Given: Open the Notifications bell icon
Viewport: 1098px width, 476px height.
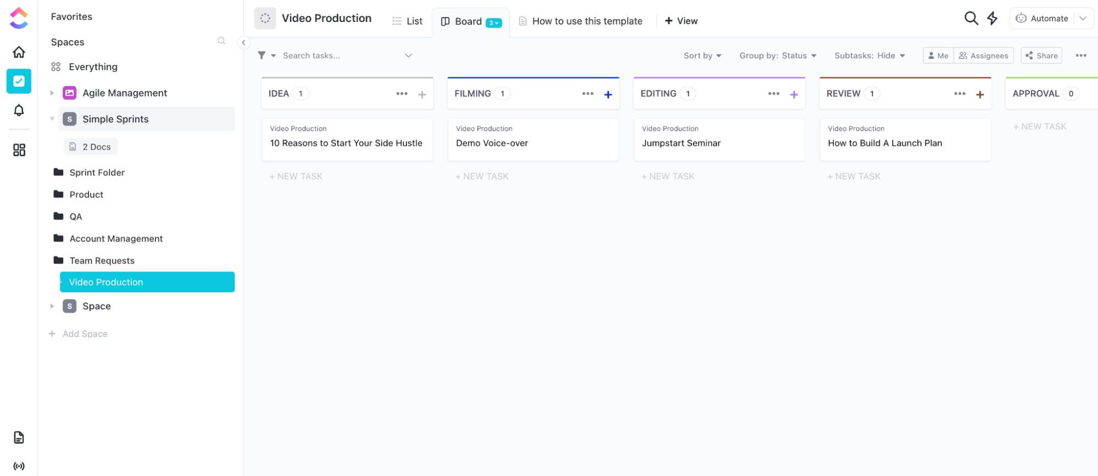Looking at the screenshot, I should (x=19, y=110).
